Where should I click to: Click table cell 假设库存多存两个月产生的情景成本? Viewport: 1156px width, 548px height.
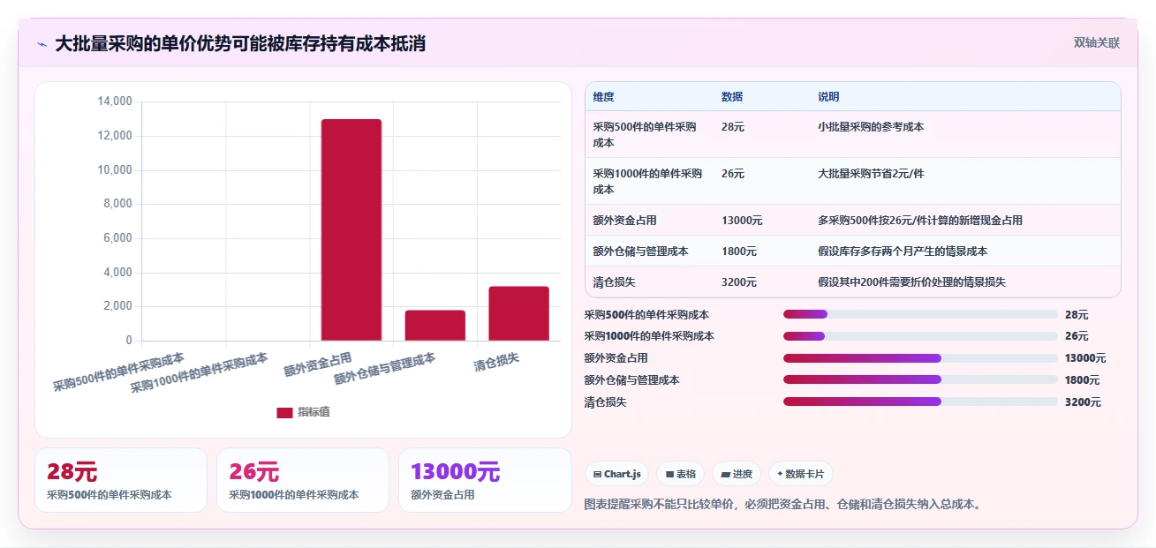(x=903, y=251)
